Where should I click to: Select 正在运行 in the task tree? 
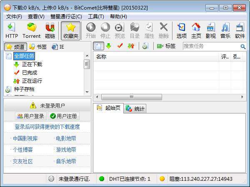point(32,81)
